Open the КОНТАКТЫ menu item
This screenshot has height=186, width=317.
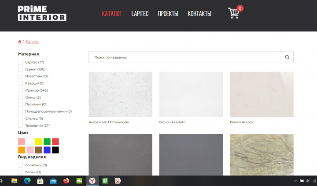[x=199, y=14]
